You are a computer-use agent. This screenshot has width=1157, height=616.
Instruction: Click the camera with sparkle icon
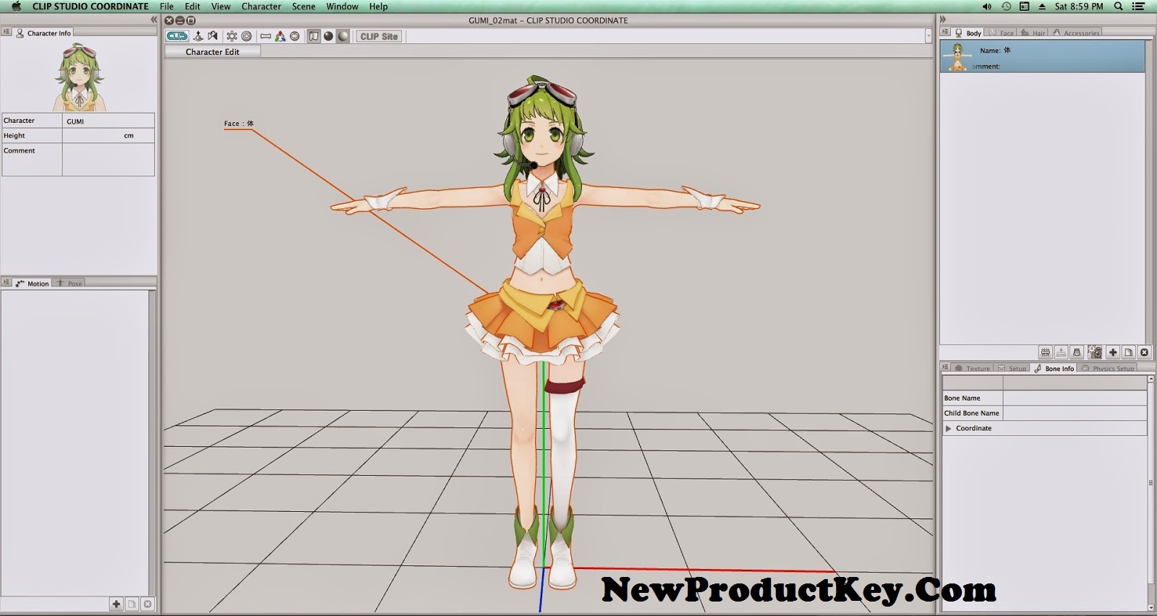click(1095, 352)
